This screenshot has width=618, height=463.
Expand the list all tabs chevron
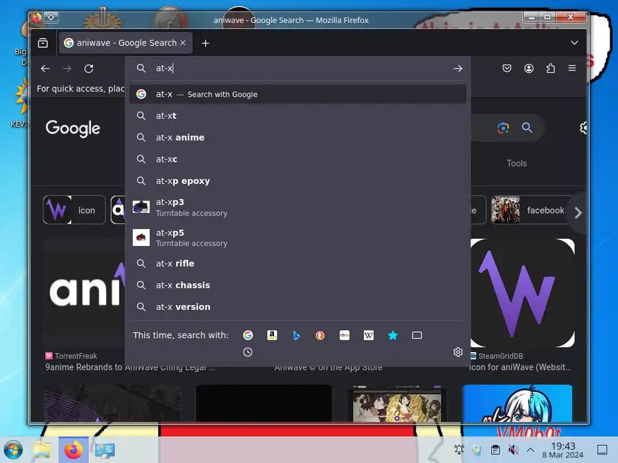(575, 43)
